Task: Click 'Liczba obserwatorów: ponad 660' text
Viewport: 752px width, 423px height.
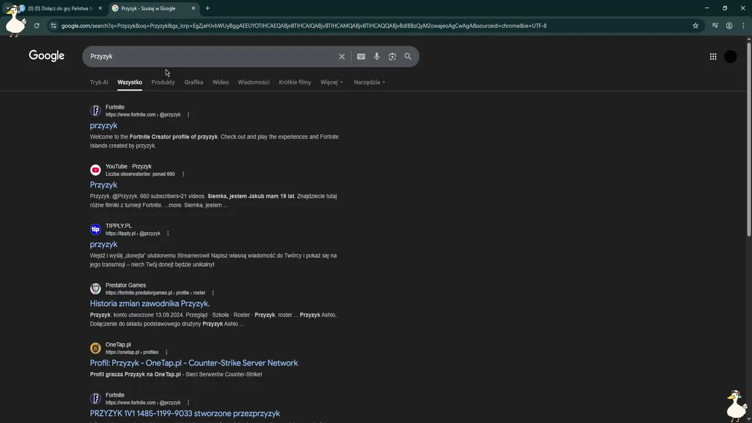Action: pos(140,174)
